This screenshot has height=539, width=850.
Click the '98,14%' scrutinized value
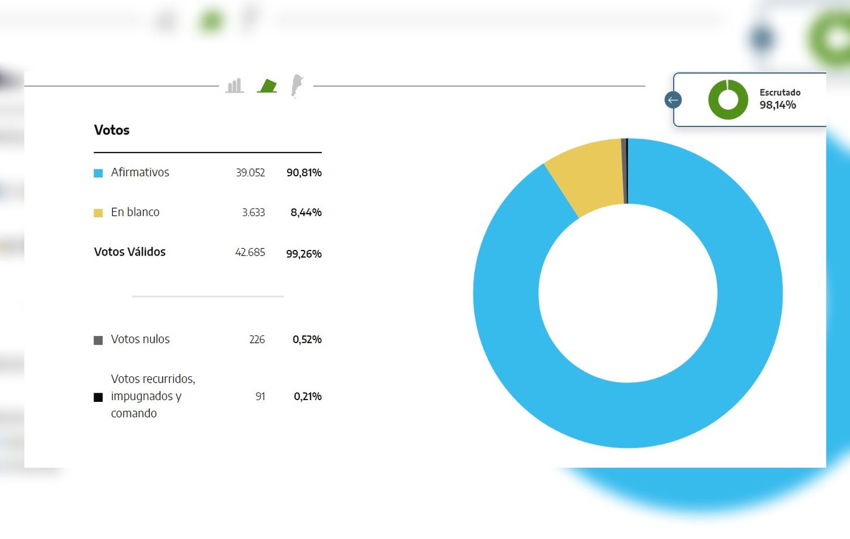coord(777,105)
